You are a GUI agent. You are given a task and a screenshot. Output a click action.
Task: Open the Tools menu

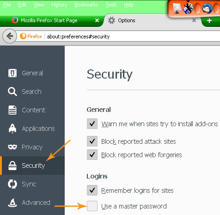(111, 5)
